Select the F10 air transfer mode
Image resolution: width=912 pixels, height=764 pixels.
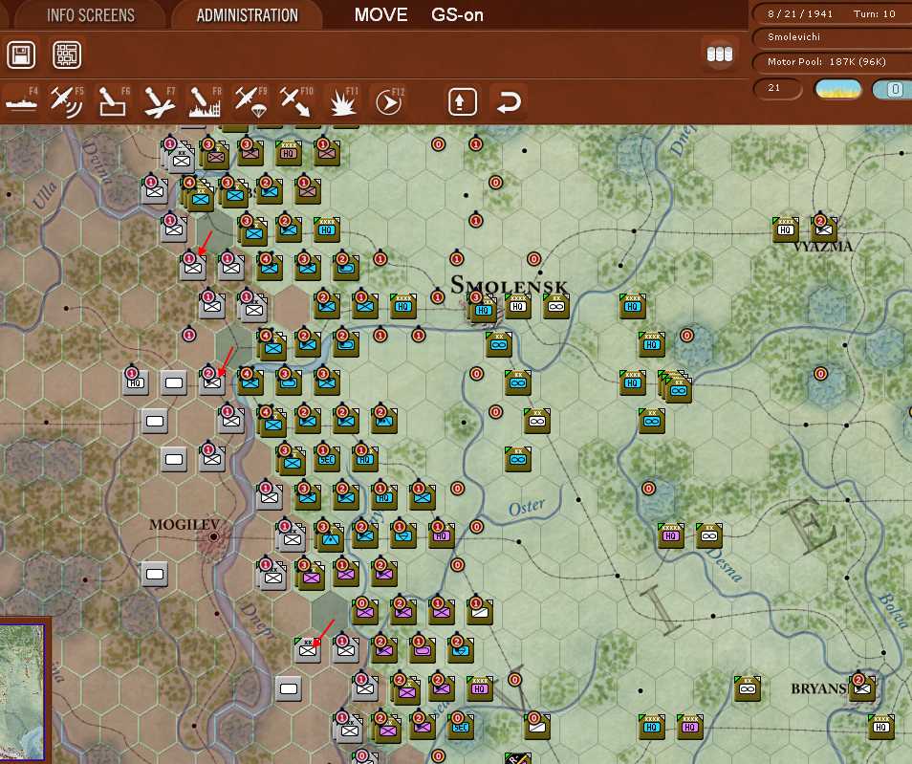pos(296,101)
